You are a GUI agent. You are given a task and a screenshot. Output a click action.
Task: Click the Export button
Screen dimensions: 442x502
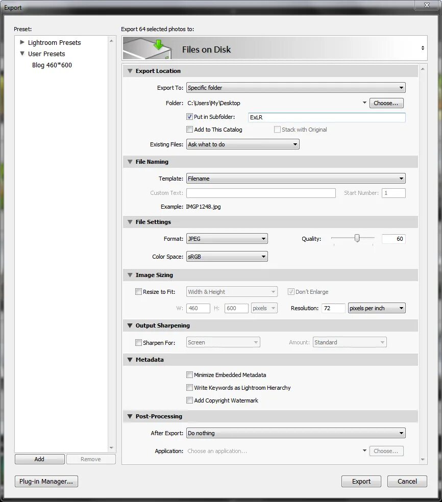361,481
